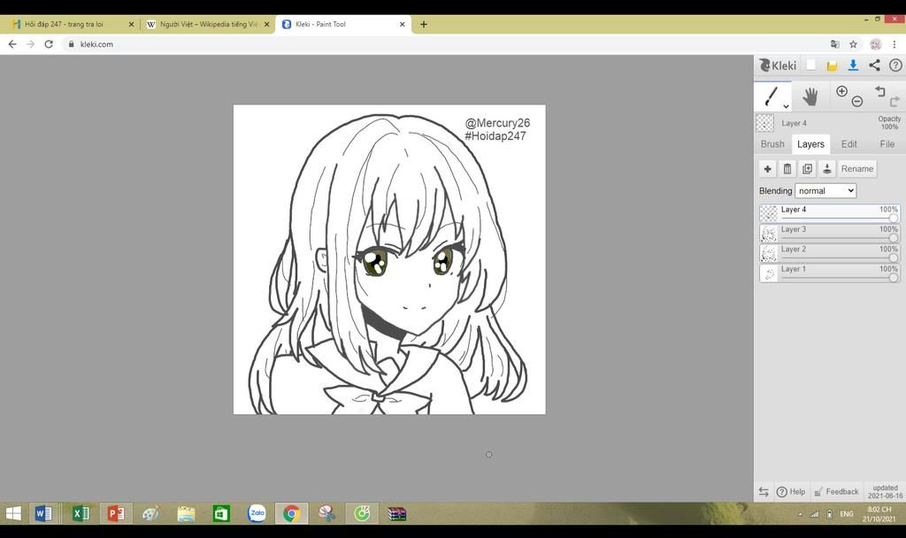Merge layer down with the stamp icon
The image size is (906, 538).
tap(827, 169)
